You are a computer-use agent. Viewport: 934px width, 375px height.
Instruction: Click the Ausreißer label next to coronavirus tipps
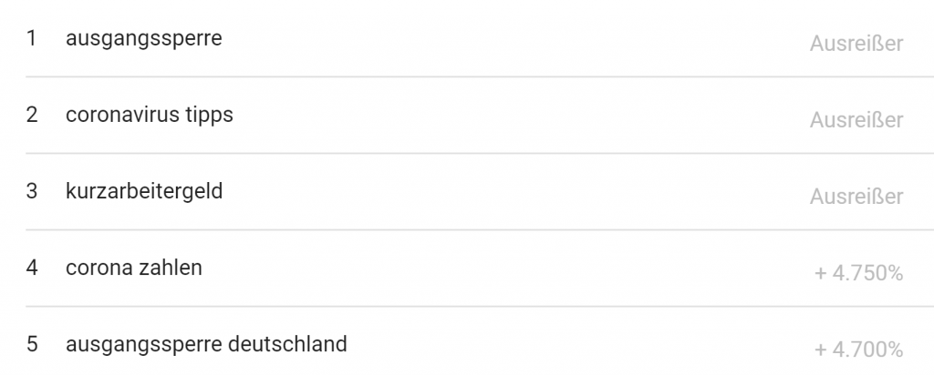(856, 120)
